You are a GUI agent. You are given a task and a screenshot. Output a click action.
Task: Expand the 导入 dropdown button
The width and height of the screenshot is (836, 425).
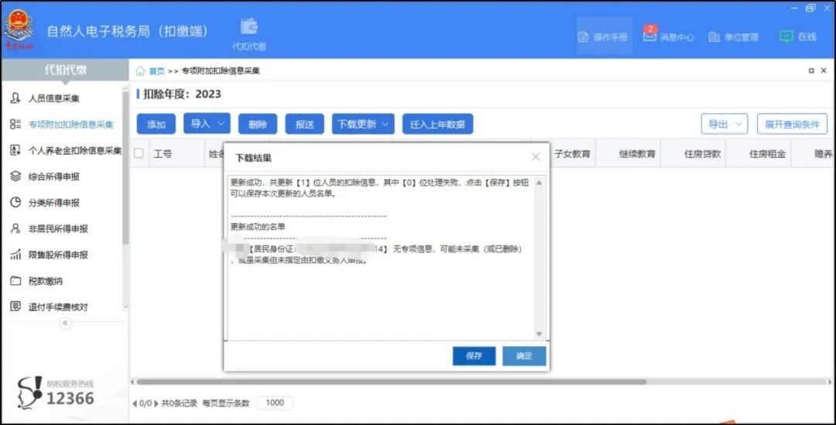click(x=207, y=124)
